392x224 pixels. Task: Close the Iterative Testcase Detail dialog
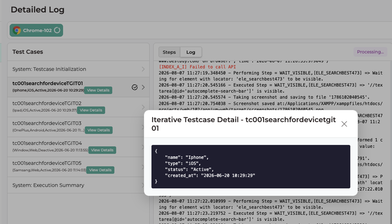click(344, 124)
